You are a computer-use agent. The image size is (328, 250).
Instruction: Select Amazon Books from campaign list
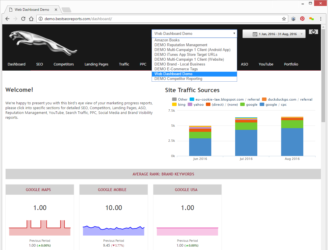click(x=167, y=40)
